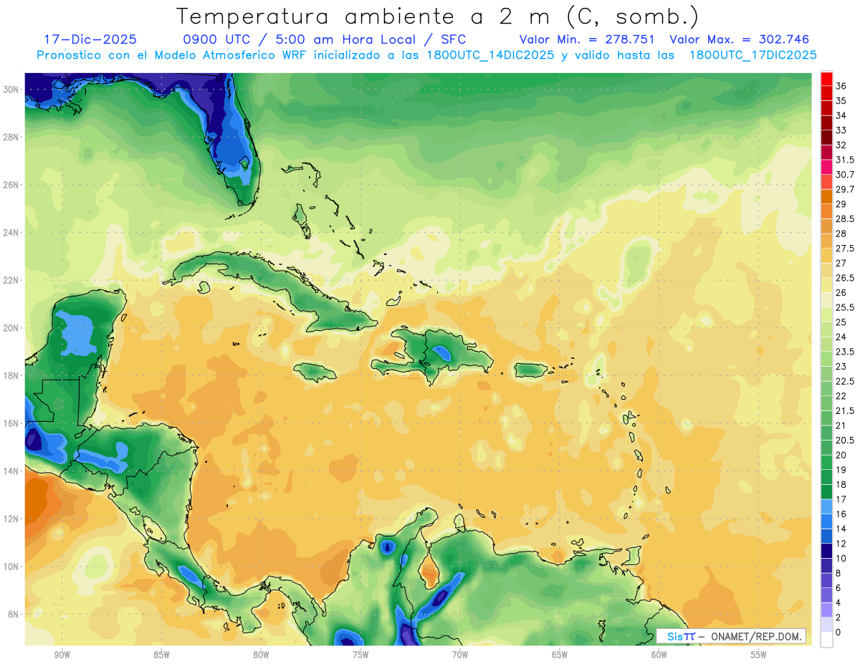This screenshot has width=860, height=664.
Task: Click the legend value '8'
Action: click(838, 573)
